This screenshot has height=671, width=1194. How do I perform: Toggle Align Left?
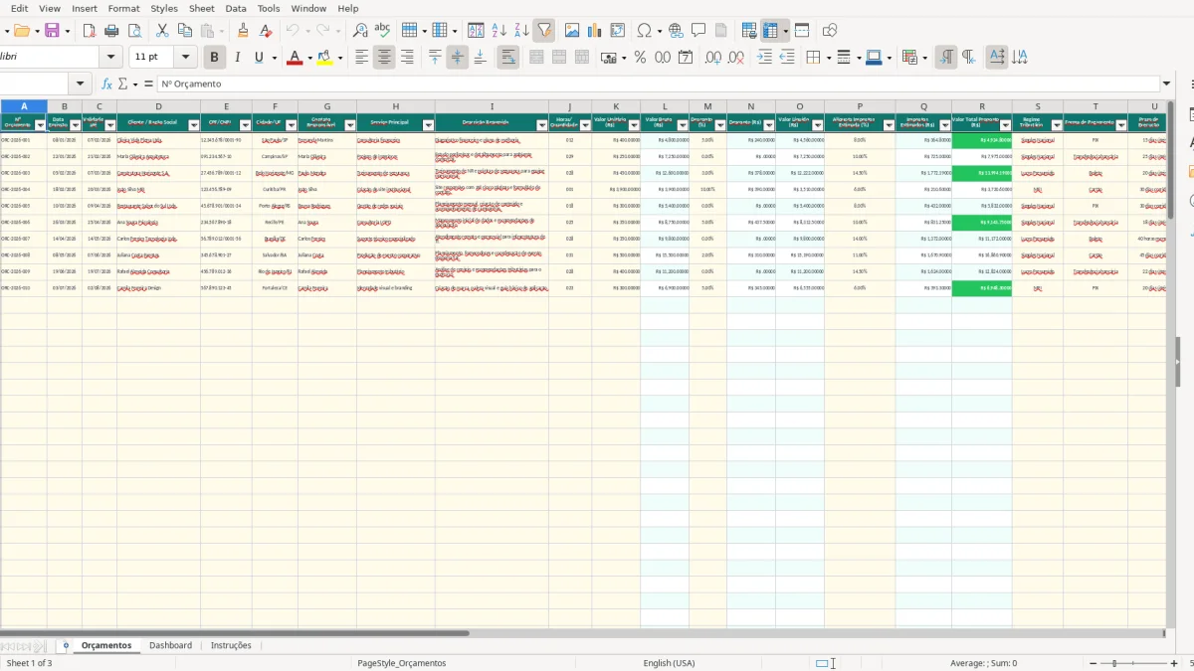[361, 58]
